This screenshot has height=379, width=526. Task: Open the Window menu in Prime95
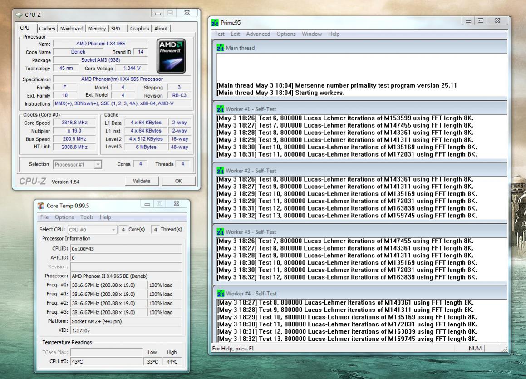pyautogui.click(x=312, y=34)
